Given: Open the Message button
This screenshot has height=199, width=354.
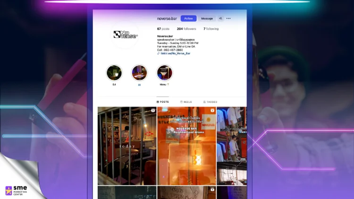Looking at the screenshot, I should pos(207,18).
